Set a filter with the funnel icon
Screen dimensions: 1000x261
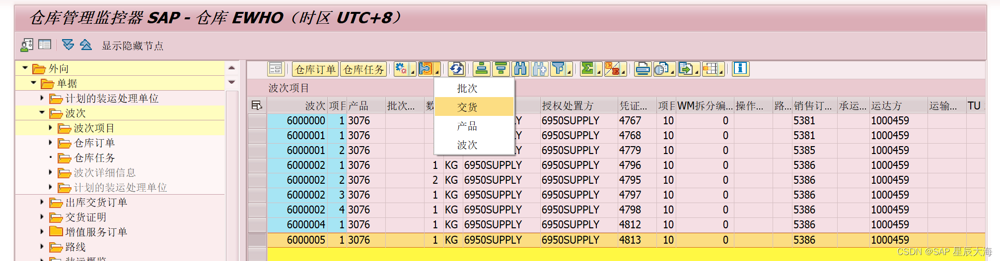[558, 69]
